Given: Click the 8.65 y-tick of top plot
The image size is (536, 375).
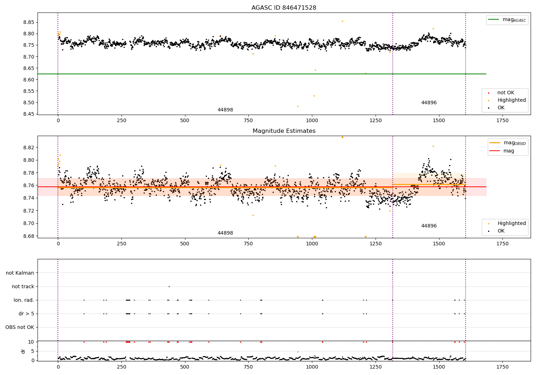Looking at the screenshot, I should tap(29, 68).
